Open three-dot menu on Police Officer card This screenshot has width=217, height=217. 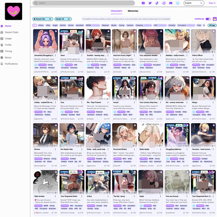coord(213,55)
